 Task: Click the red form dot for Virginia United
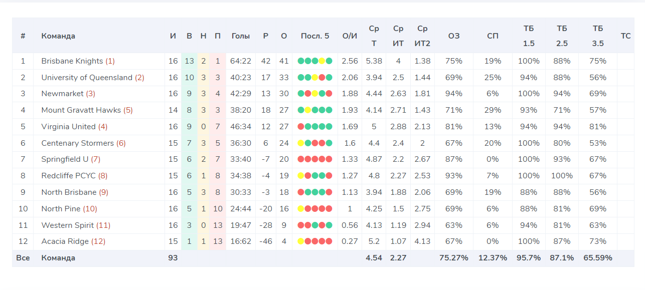tap(301, 127)
